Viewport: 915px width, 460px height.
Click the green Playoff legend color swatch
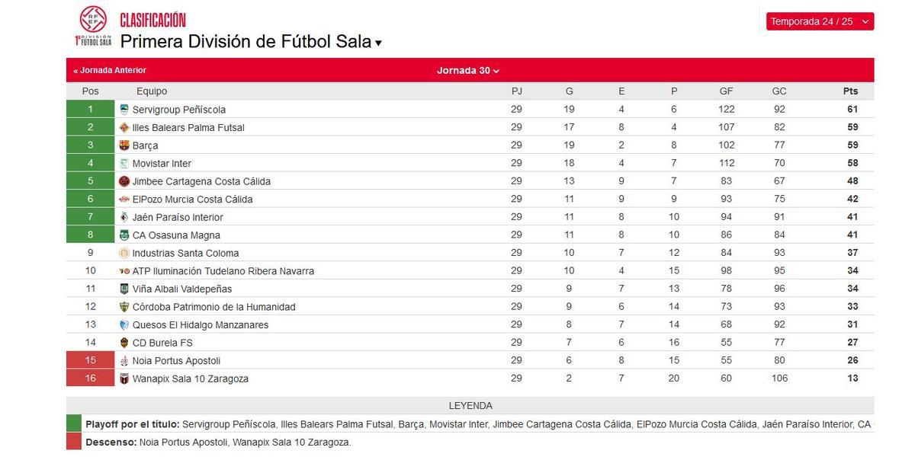[74, 423]
